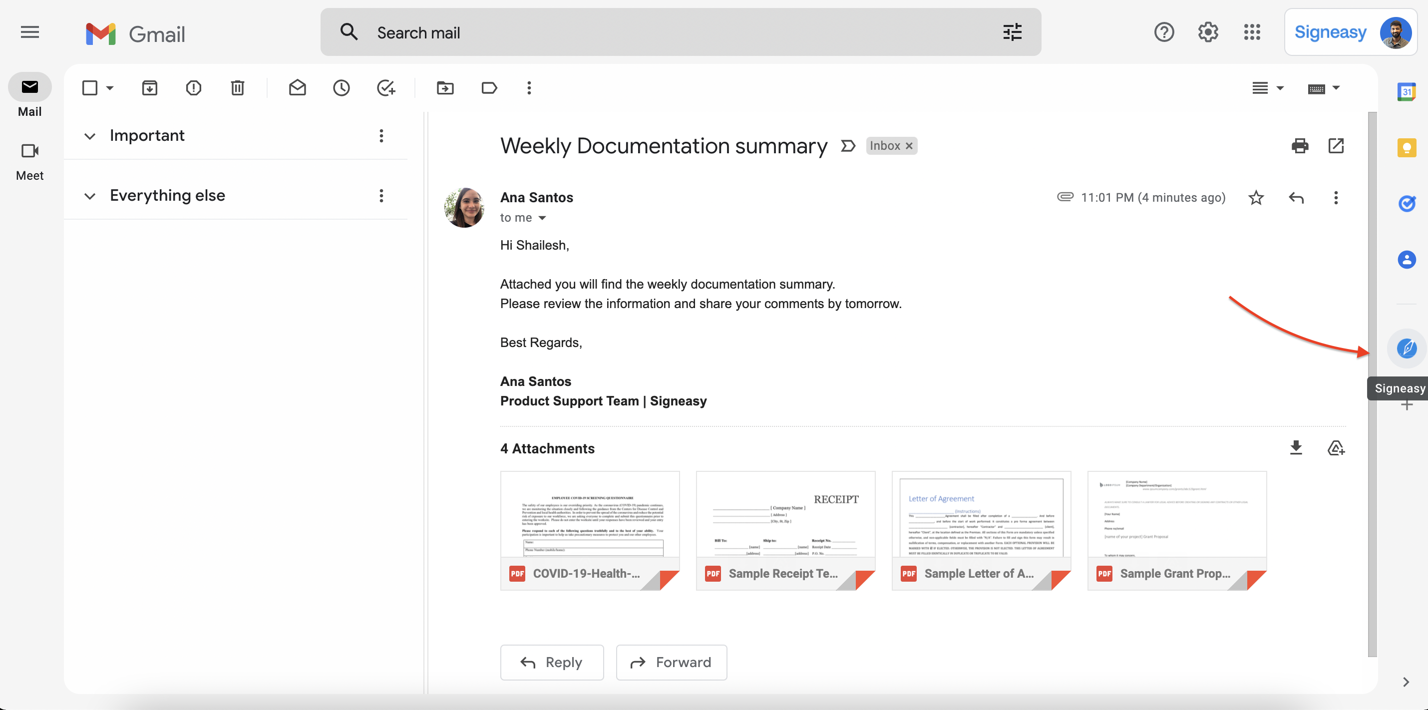Viewport: 1428px width, 710px height.
Task: Open the email in a new window
Action: 1336,146
